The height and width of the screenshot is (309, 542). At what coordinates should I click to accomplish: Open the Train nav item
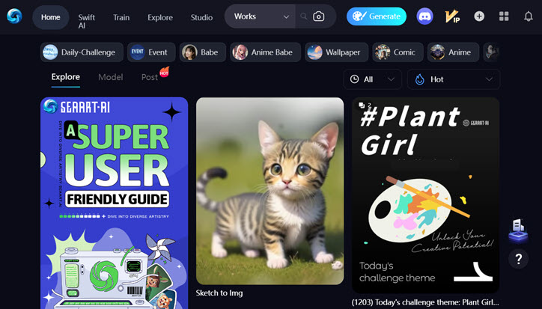121,17
